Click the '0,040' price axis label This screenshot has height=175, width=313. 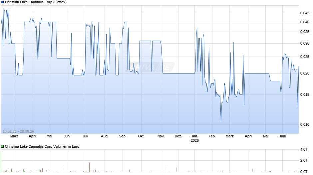click(305, 22)
